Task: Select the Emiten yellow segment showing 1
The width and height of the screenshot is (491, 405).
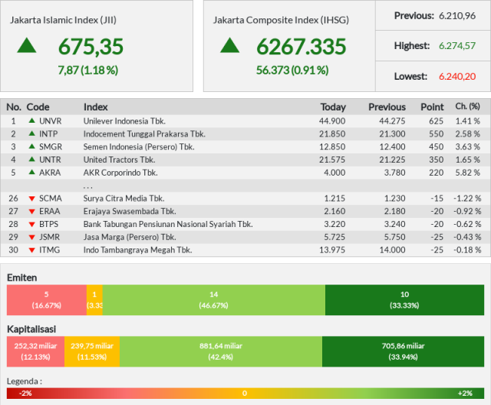Action: (94, 300)
